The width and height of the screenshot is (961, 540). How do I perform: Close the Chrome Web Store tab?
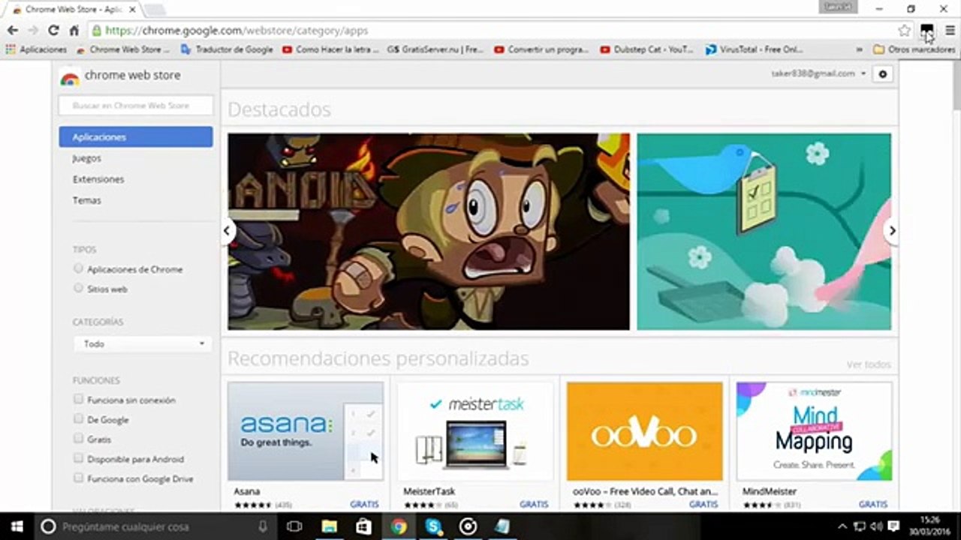(132, 9)
